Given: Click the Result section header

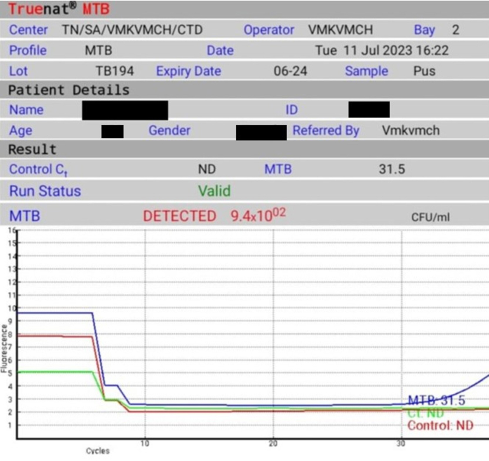Looking at the screenshot, I should 32,149.
